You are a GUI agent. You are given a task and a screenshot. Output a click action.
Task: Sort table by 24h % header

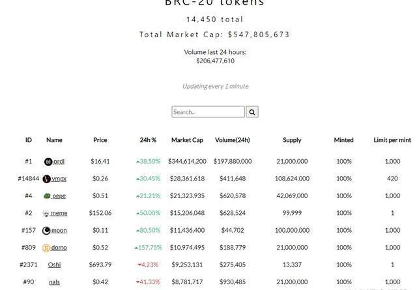click(x=148, y=140)
